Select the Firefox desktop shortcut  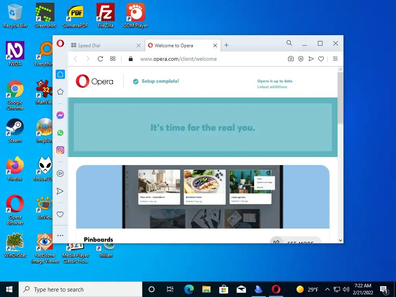click(15, 169)
